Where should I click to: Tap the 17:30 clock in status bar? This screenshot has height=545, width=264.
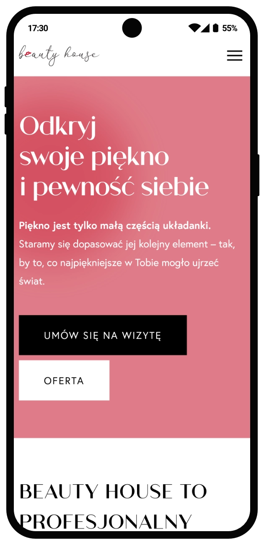click(x=38, y=28)
